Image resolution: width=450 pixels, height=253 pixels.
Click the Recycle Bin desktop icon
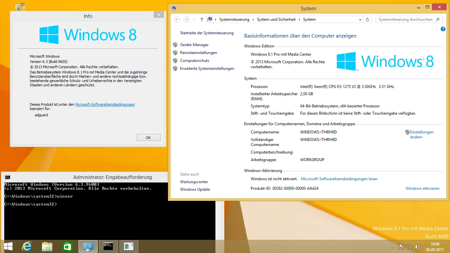click(20, 7)
